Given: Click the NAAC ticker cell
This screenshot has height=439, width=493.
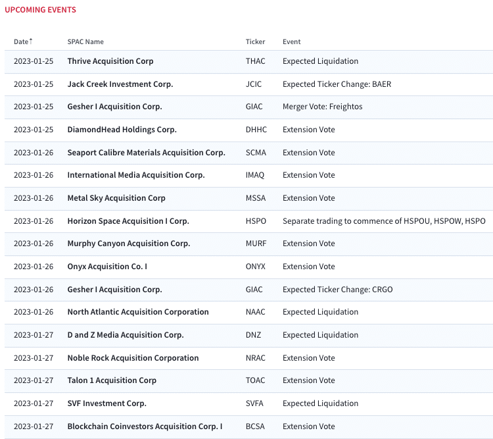Looking at the screenshot, I should click(x=255, y=312).
